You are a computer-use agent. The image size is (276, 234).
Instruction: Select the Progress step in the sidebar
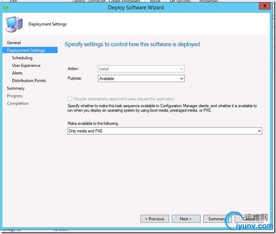[x=14, y=96]
